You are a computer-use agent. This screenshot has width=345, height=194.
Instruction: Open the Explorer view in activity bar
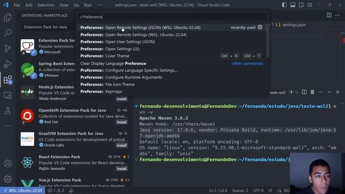8,17
